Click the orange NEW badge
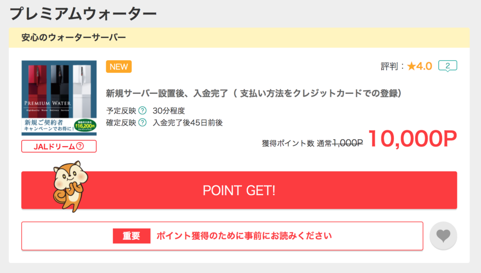This screenshot has width=481, height=273. coord(119,66)
